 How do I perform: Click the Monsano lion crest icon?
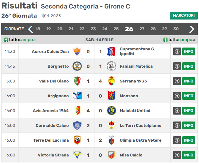[111, 96]
